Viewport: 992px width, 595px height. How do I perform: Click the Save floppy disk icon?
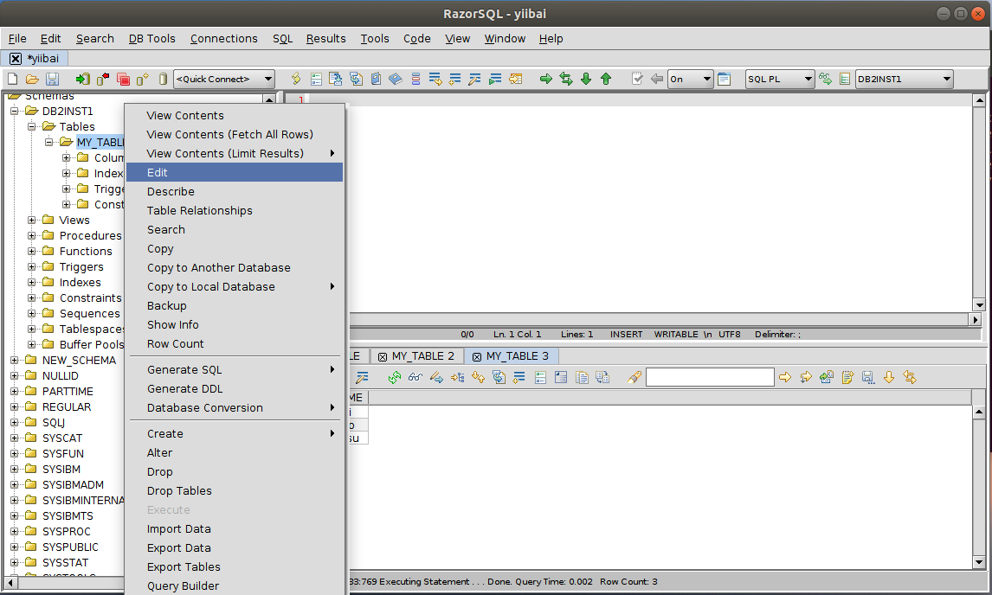point(52,79)
